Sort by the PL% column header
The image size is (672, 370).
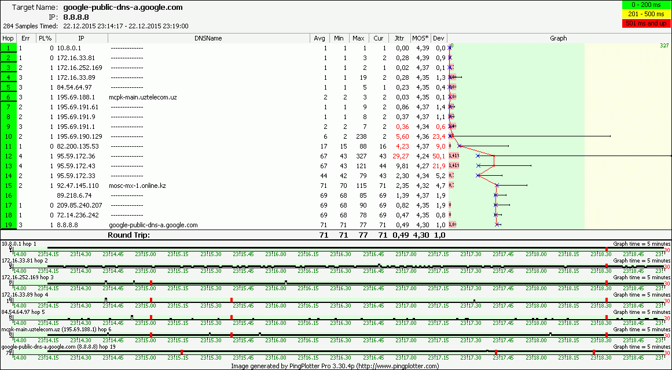(x=45, y=38)
